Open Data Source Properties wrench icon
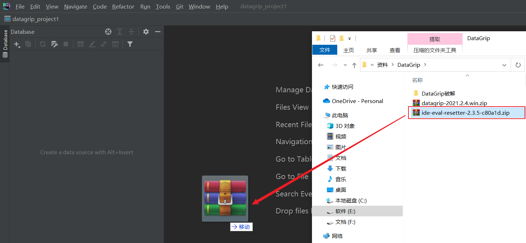 [54, 44]
